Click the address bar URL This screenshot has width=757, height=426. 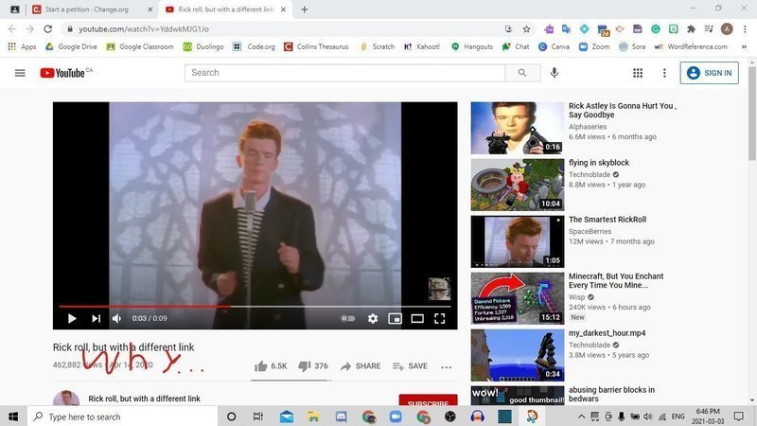click(x=144, y=29)
